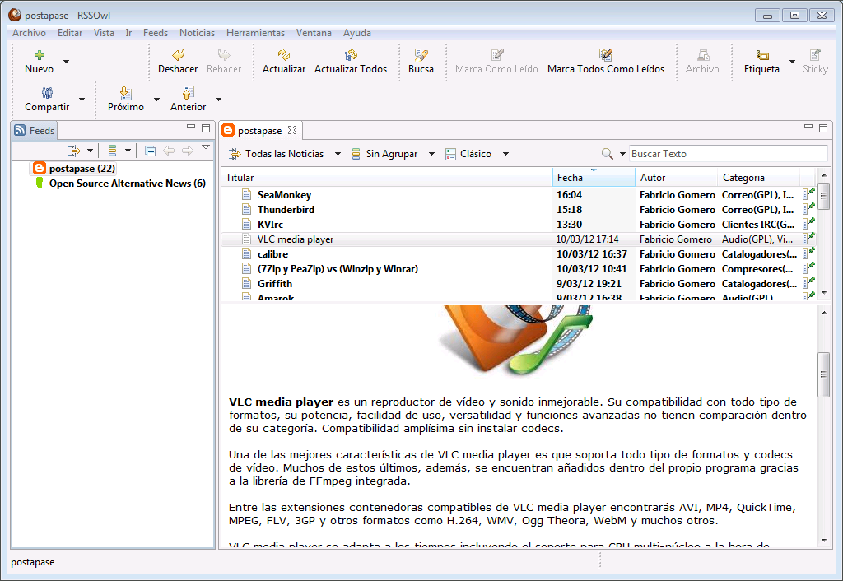843x581 pixels.
Task: Open the Próximo dropdown arrow
Action: pos(156,100)
